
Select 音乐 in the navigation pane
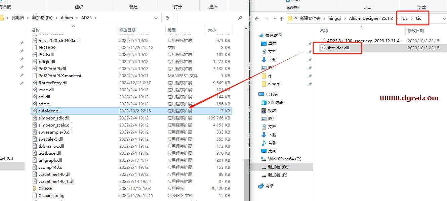[272, 143]
